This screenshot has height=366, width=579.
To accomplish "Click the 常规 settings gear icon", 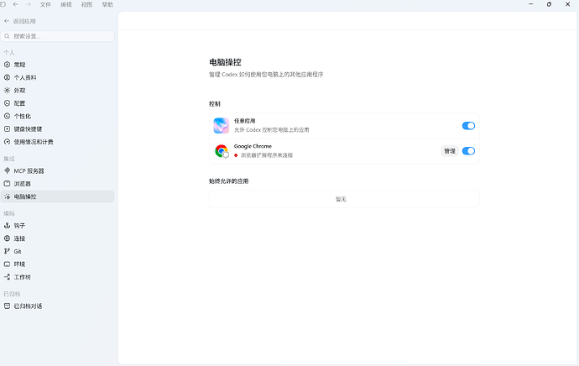I will [7, 65].
